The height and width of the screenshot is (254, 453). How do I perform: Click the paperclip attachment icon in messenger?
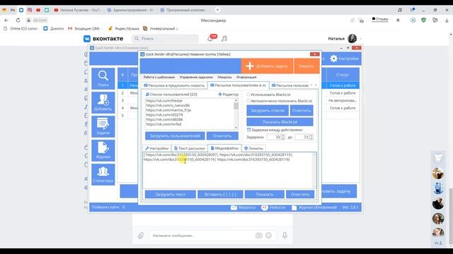141,236
